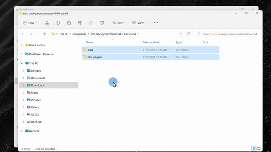Viewport: 271px width, 152px height.
Task: Click the obs-plugins row's date modified
Action: (155, 57)
